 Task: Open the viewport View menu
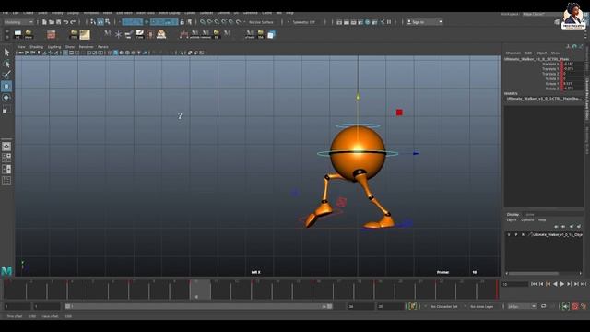(x=21, y=47)
